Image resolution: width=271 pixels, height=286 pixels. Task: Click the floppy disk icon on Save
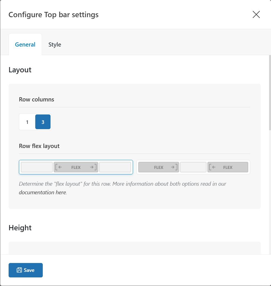(19, 270)
